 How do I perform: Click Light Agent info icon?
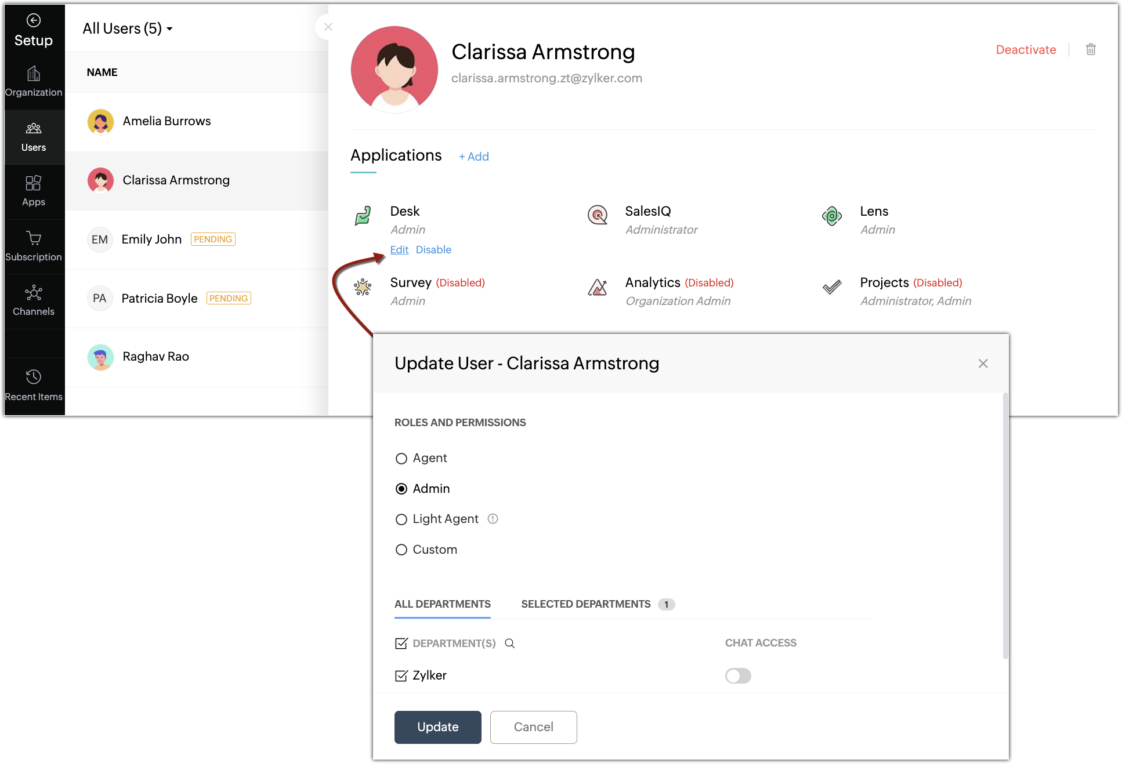click(493, 519)
